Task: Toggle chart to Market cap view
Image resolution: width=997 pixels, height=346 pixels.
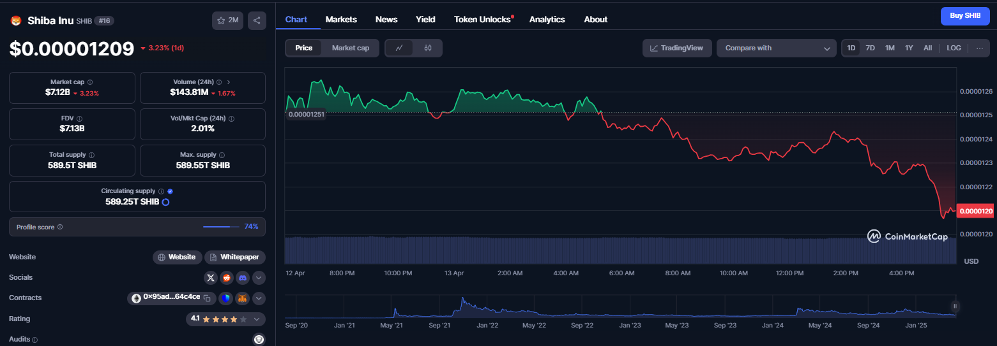Action: (x=351, y=48)
